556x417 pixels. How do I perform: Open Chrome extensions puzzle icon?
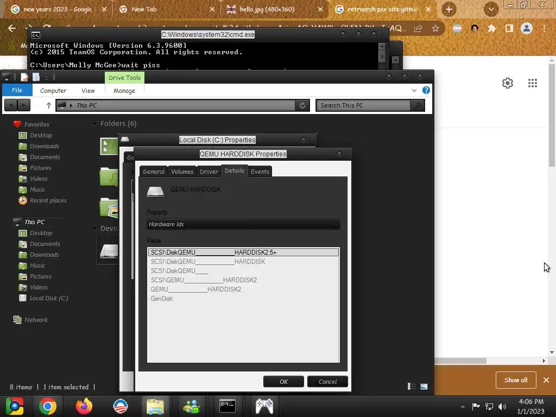tap(491, 28)
